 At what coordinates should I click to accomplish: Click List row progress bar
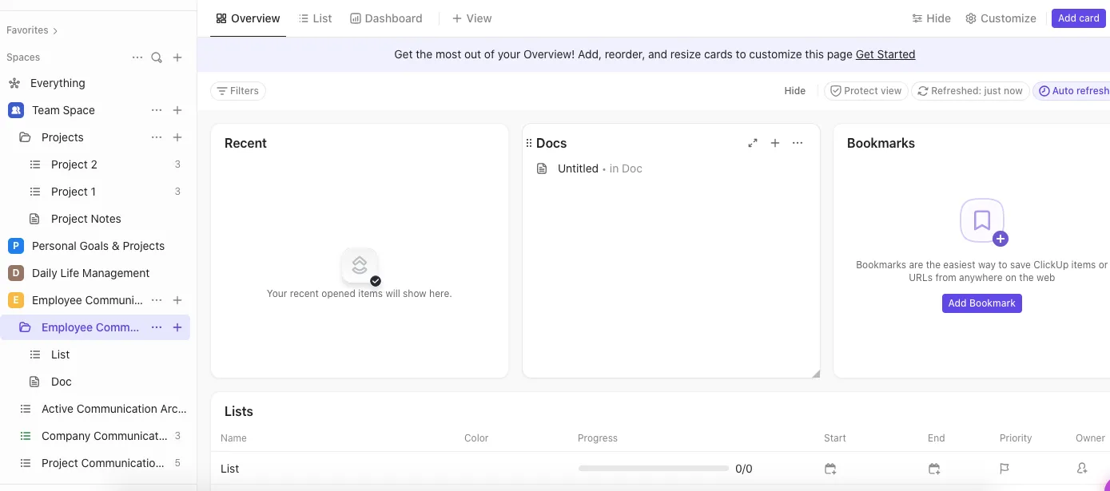coord(653,469)
